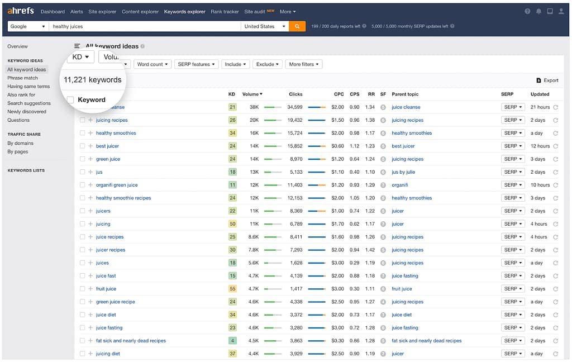Open the user account profile icon
572x362 pixels.
click(x=561, y=12)
